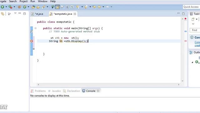Open the Window menu
Viewport: 200px width, 113px height.
(42, 1)
